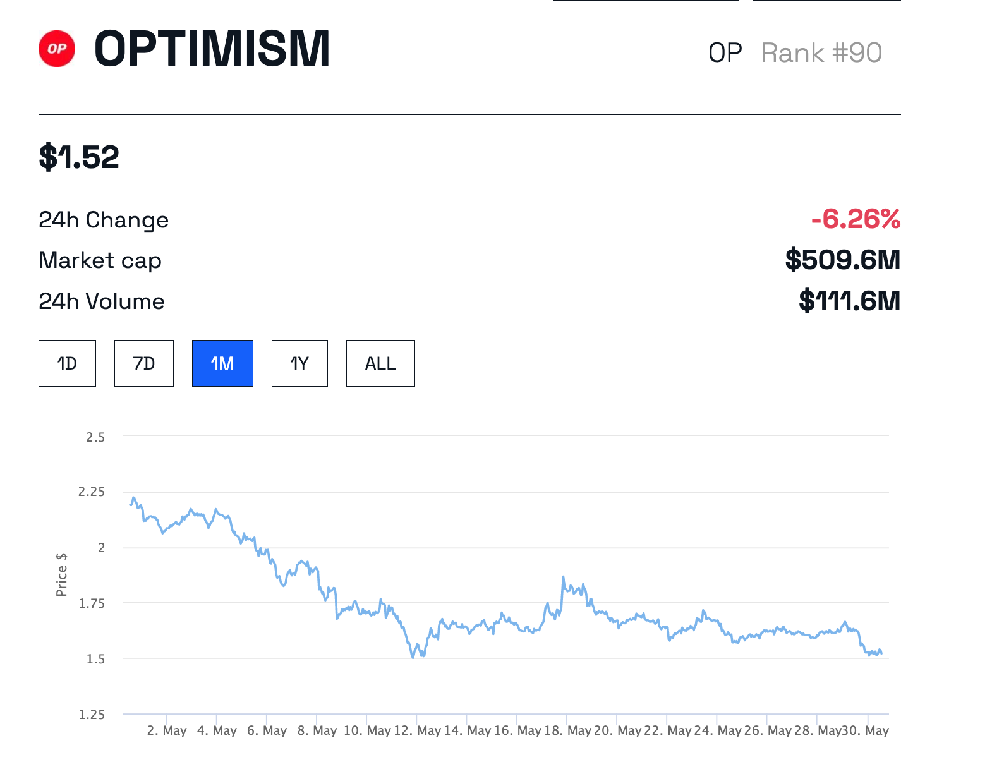Click the $111.6M 24h volume value
The image size is (992, 762).
[x=849, y=301]
